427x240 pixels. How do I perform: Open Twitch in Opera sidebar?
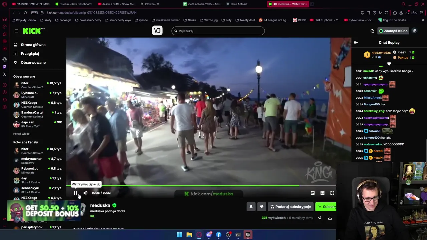[5, 67]
